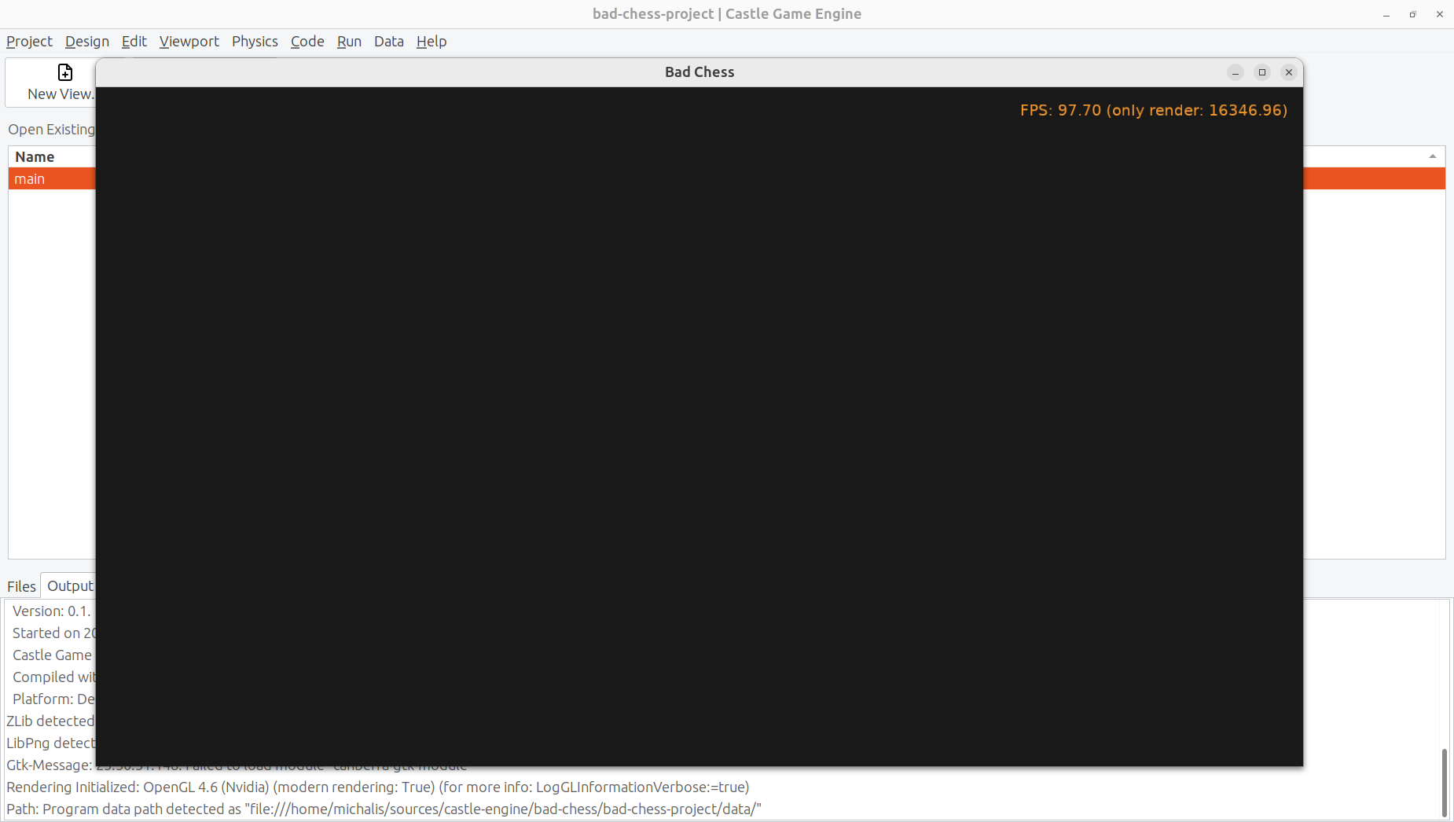Click the 'Version: 0.1.' log line

pyautogui.click(x=52, y=611)
